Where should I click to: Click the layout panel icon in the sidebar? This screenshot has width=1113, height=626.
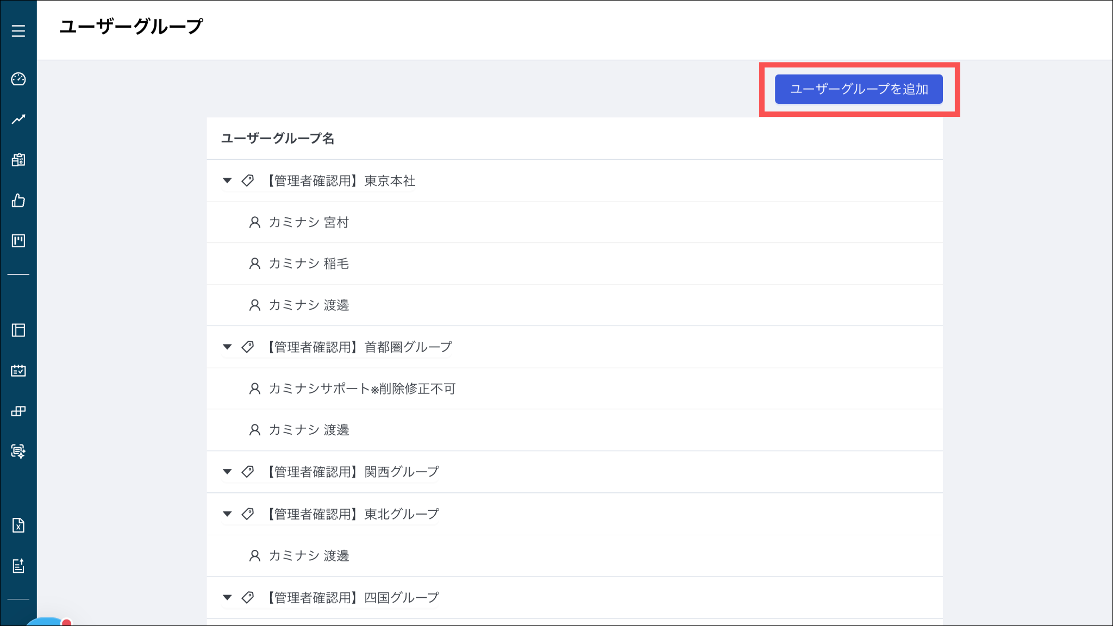coord(18,330)
